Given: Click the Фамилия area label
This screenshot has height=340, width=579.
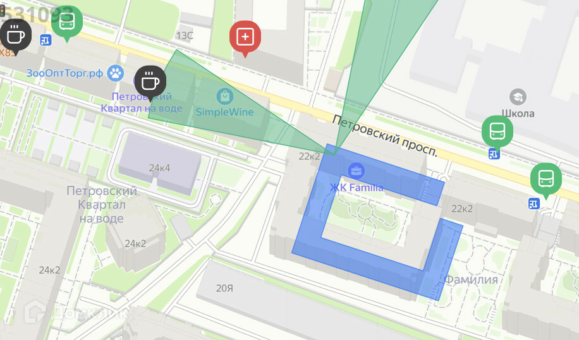Looking at the screenshot, I should coord(471,279).
